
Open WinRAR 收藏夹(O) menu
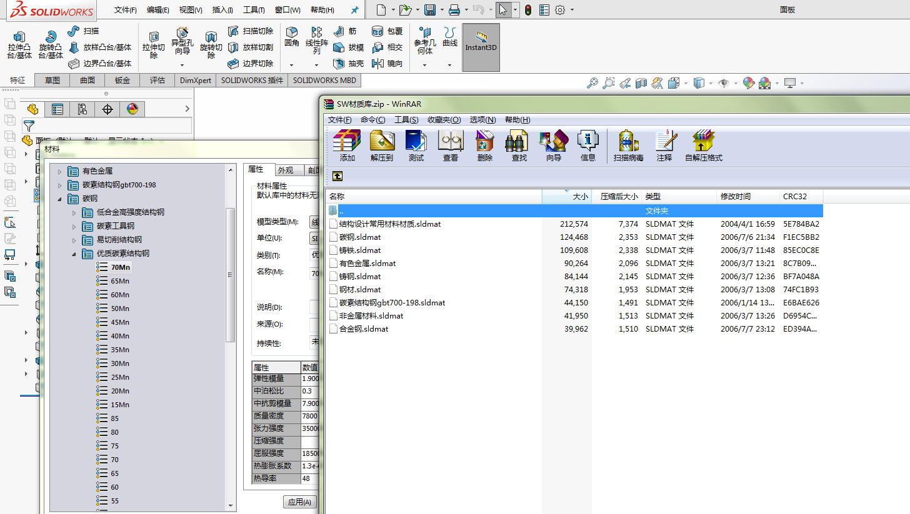coord(444,120)
